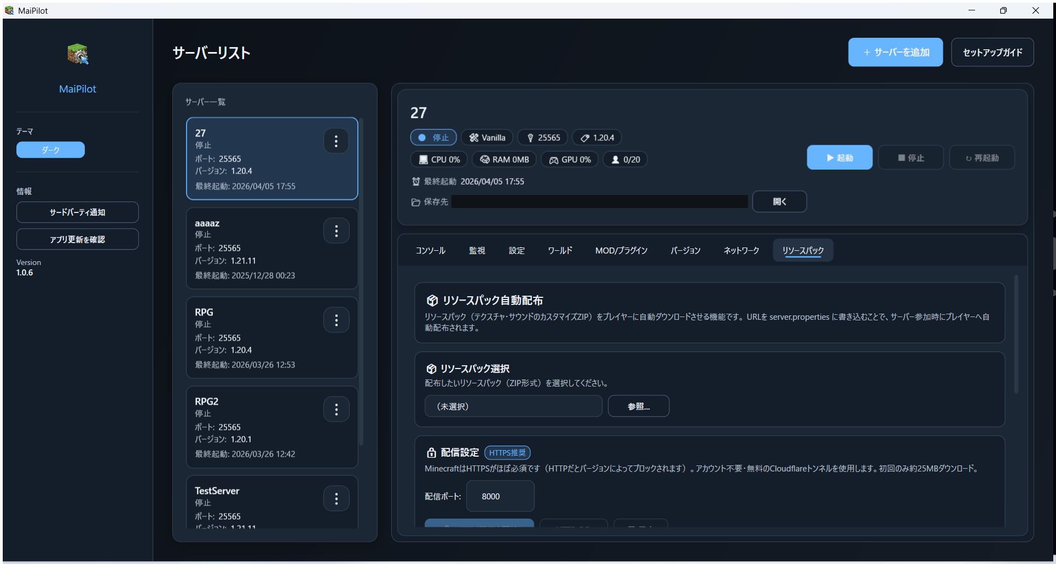Image resolution: width=1056 pixels, height=564 pixels.
Task: Click the CPU 0% usage badge
Action: (438, 159)
